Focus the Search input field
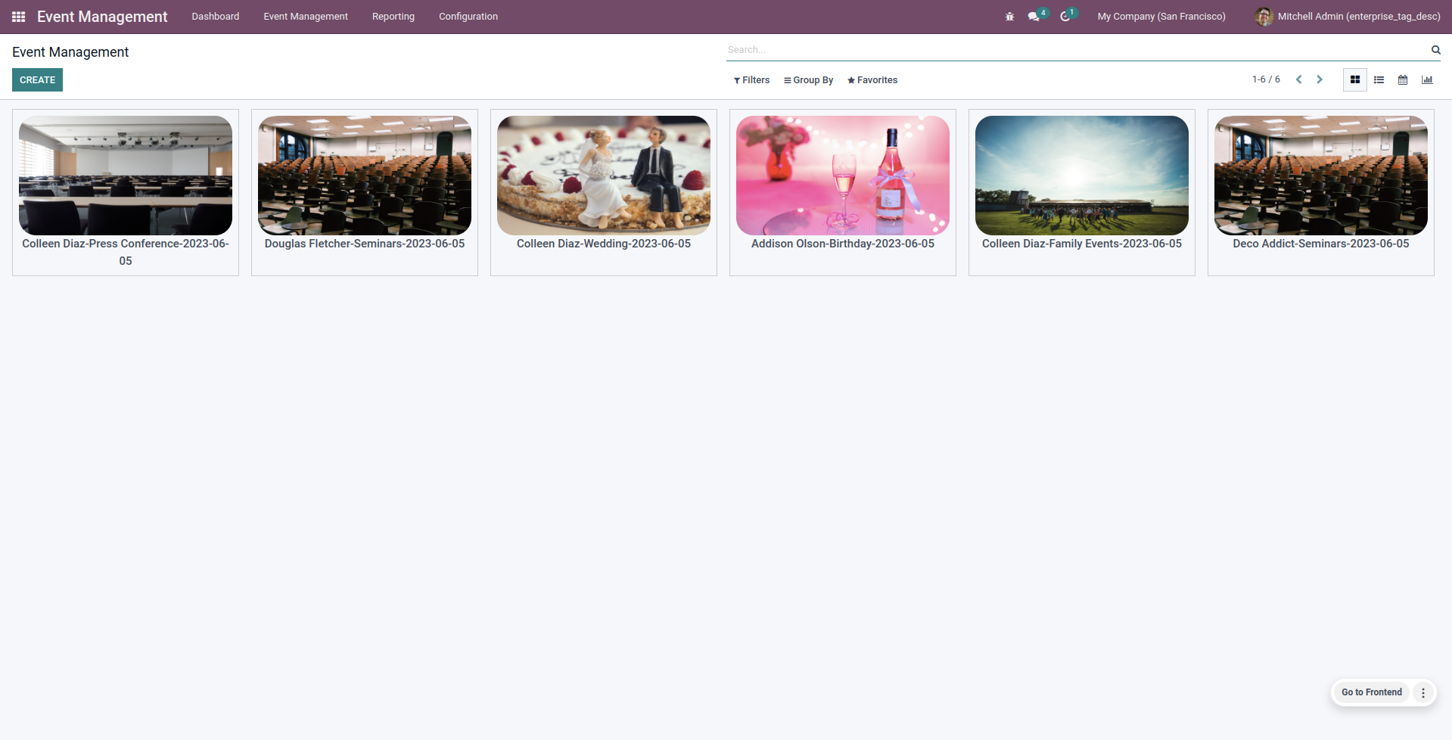This screenshot has width=1452, height=740. [x=1077, y=50]
